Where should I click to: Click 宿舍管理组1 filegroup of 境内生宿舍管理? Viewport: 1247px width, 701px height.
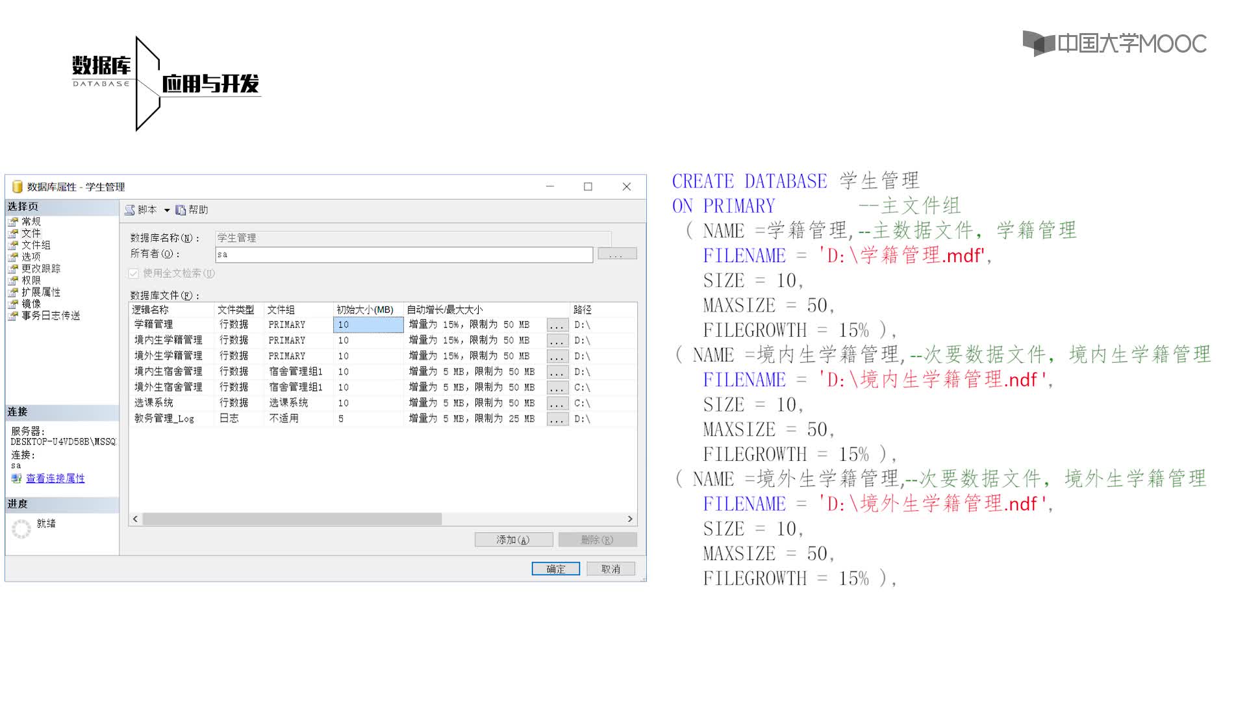296,371
